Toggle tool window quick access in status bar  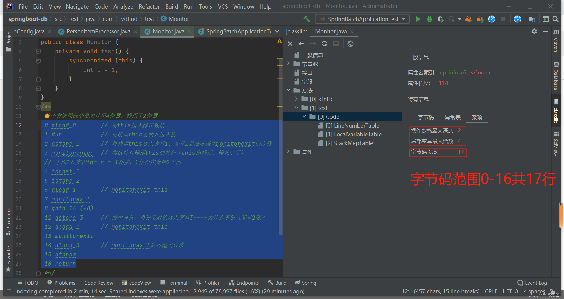pos(9,291)
